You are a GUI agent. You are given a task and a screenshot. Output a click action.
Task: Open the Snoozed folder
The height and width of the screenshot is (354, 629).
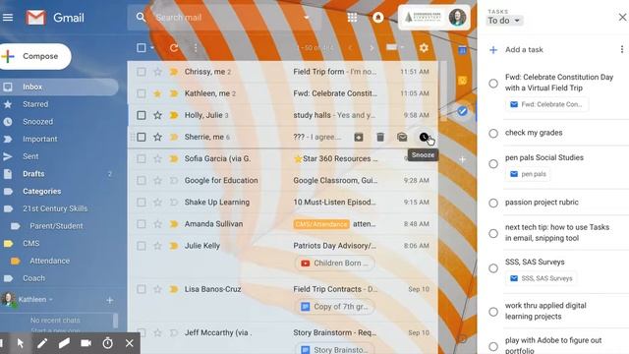37,121
